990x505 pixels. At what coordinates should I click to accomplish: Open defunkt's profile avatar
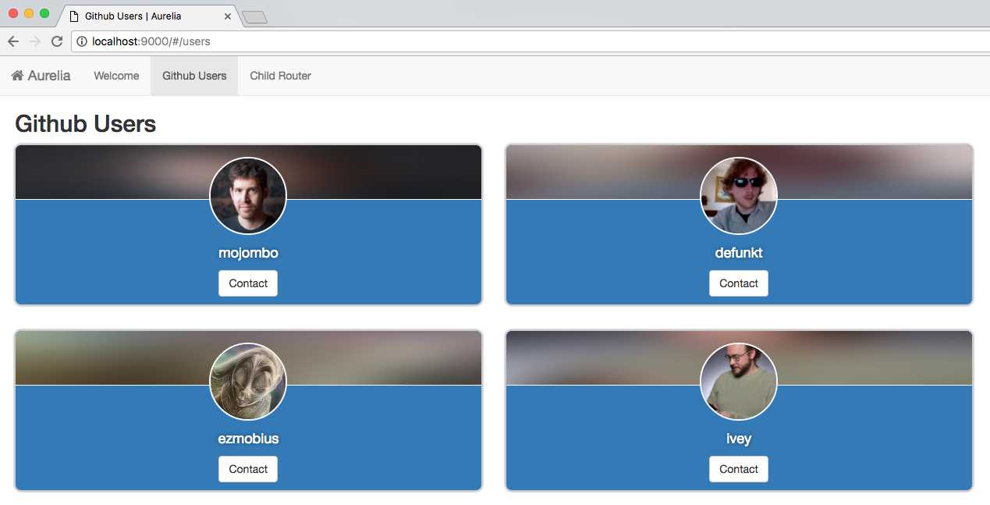[738, 196]
